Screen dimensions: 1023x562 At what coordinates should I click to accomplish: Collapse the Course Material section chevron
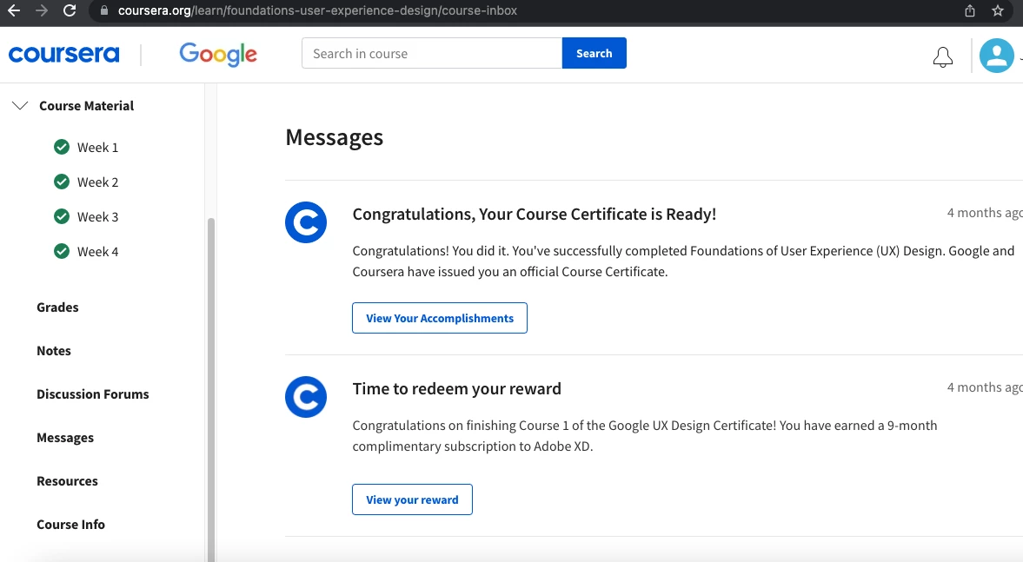coord(20,106)
